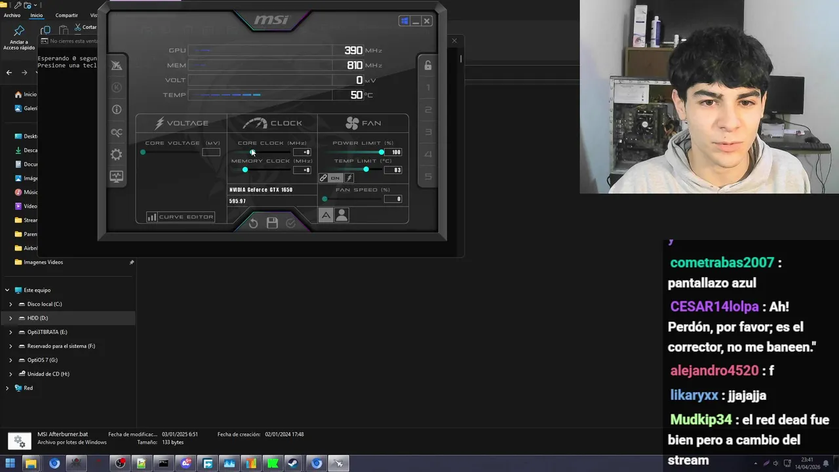This screenshot has width=839, height=472.
Task: Open MSI Afterburner jet taskbar icon
Action: [338, 463]
